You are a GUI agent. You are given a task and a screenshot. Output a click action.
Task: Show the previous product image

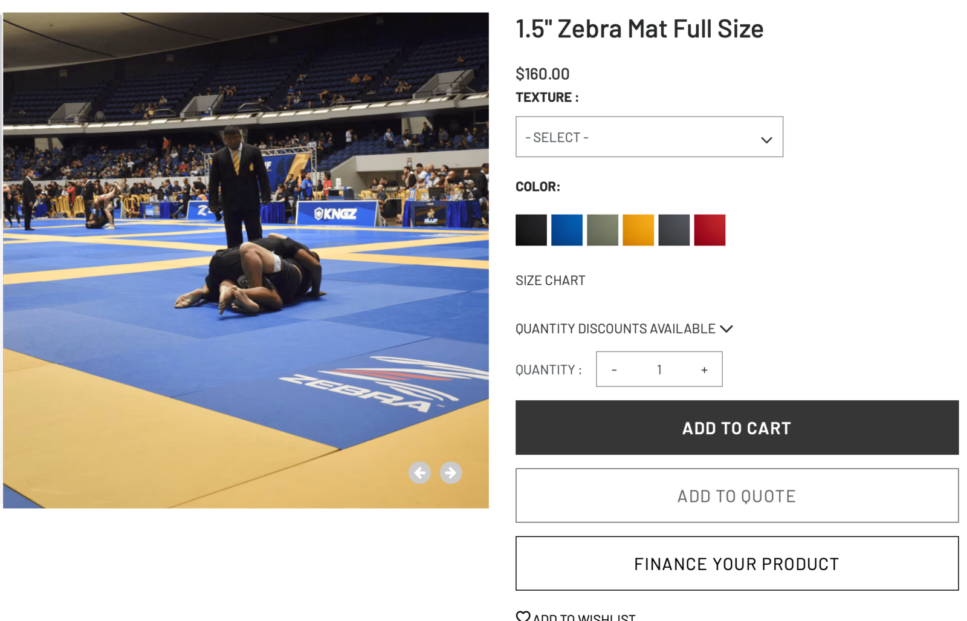[419, 473]
